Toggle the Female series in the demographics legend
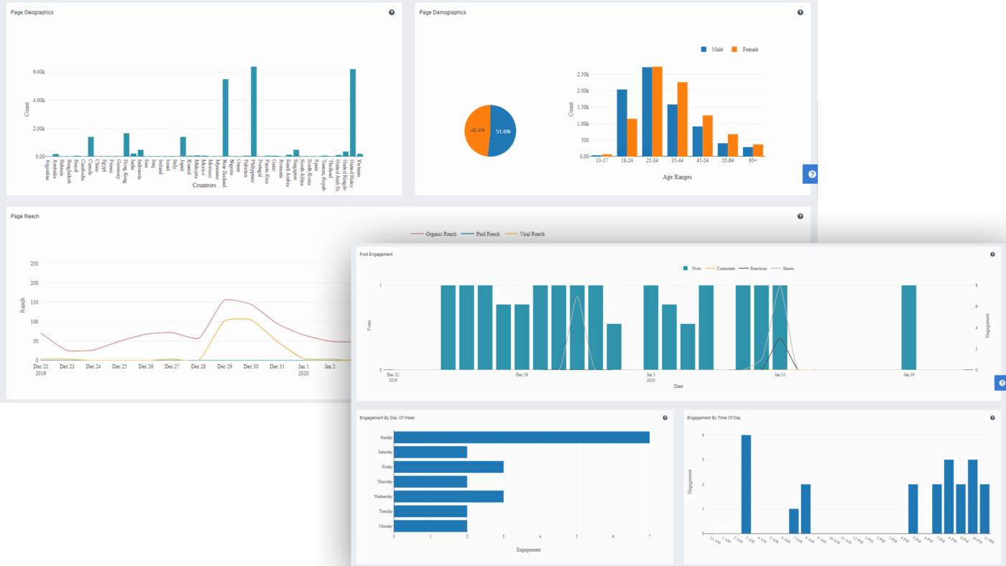Screen dimensions: 1006x566 [744, 50]
